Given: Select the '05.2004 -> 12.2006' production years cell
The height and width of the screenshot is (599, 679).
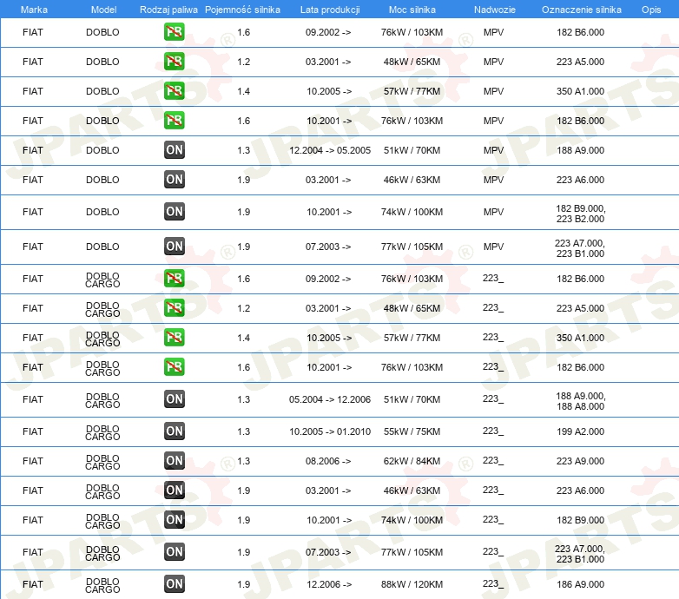Looking at the screenshot, I should pyautogui.click(x=330, y=399).
